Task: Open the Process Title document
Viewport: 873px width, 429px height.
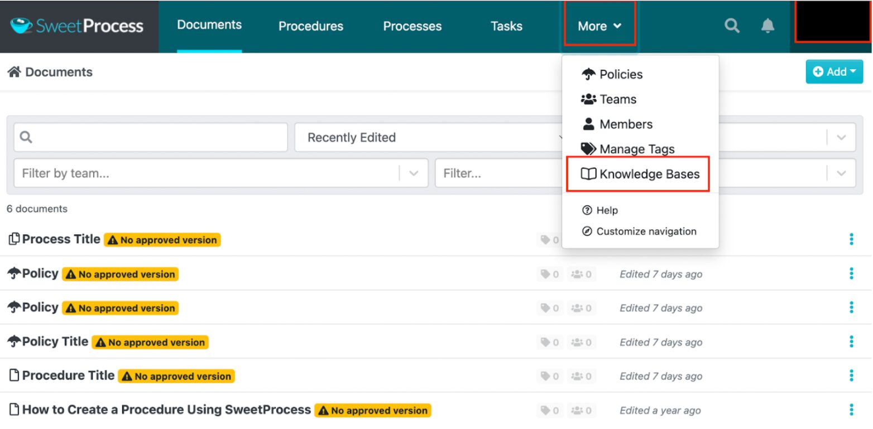Action: (61, 239)
